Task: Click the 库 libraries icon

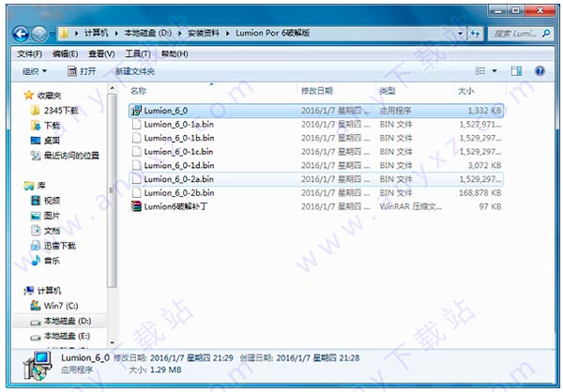Action: coord(29,186)
